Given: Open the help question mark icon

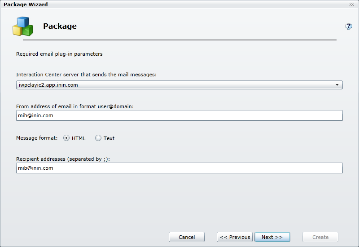Looking at the screenshot, I should 348,26.
